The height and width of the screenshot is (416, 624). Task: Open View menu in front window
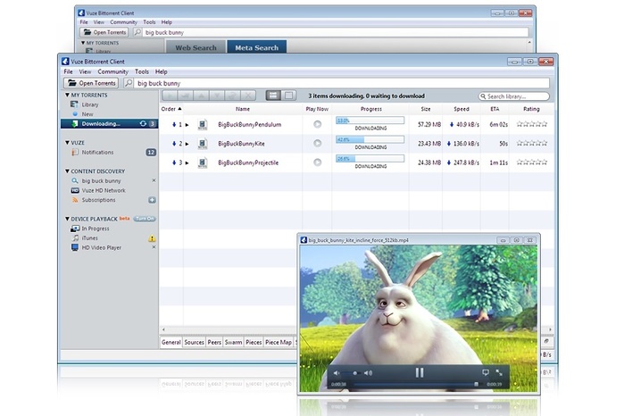85,71
